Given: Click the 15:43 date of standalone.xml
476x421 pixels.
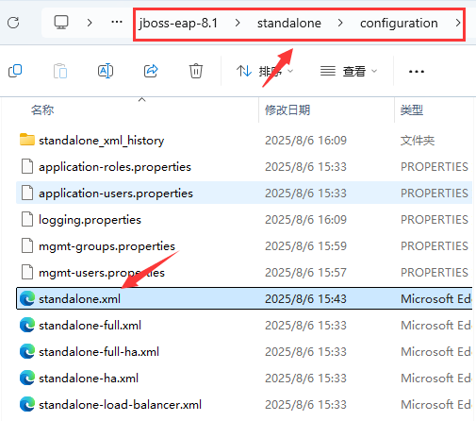Looking at the screenshot, I should [x=305, y=299].
